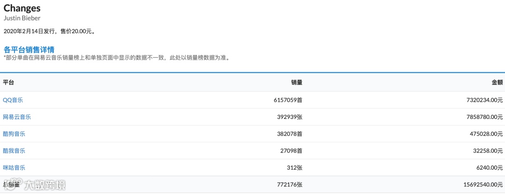The width and height of the screenshot is (505, 194).
Task: Open the 酷我音乐 platform link
Action: tap(14, 151)
